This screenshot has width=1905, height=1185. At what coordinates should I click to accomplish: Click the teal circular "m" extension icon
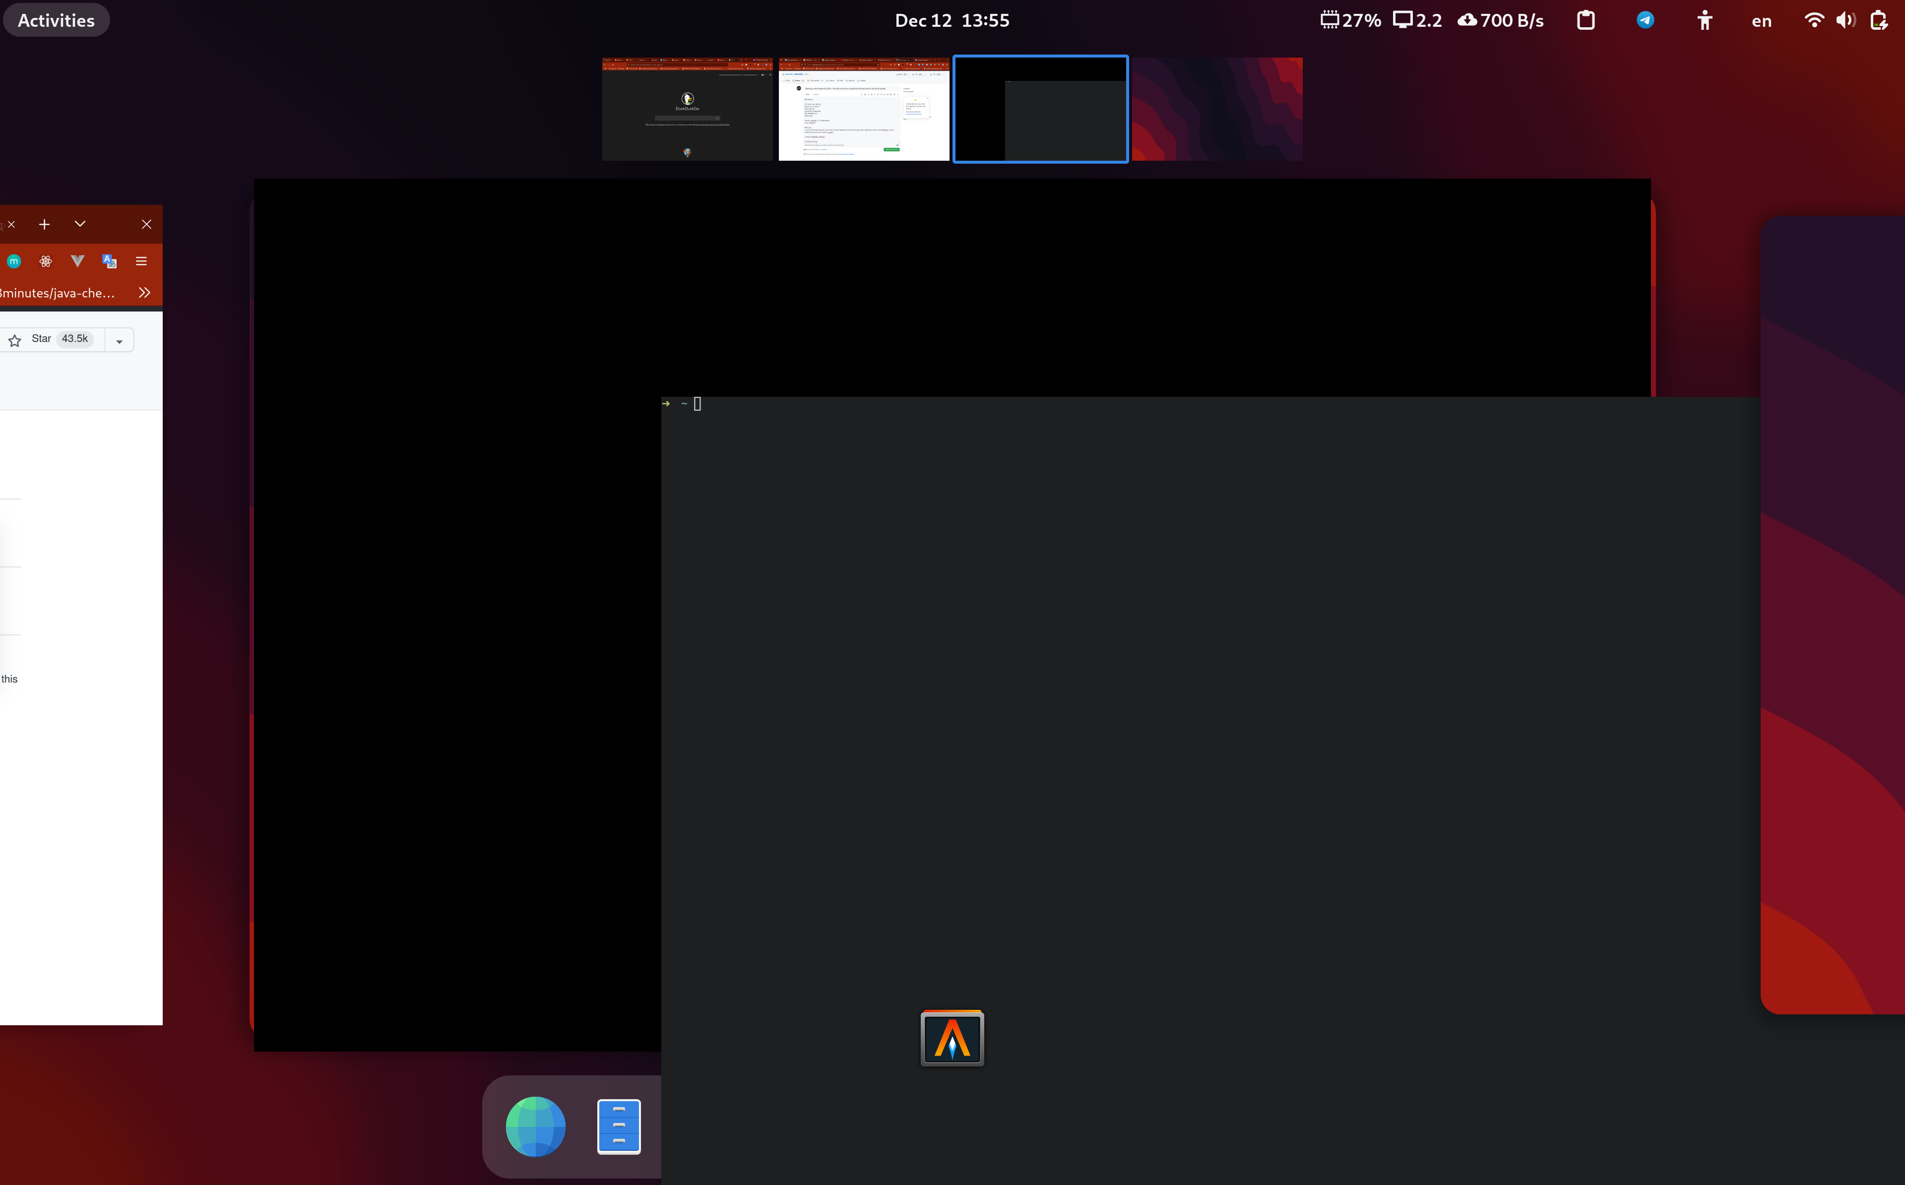[14, 261]
